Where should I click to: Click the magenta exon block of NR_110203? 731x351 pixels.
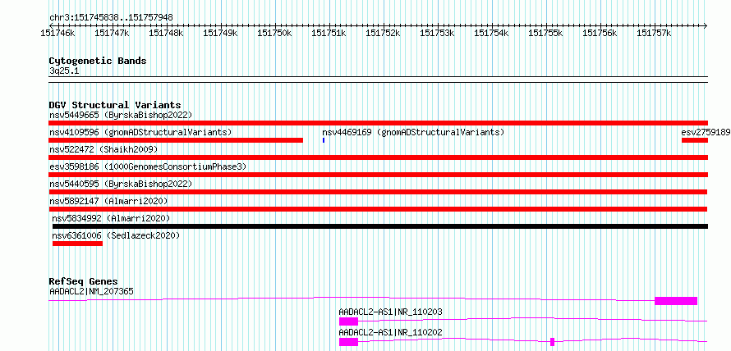point(348,321)
